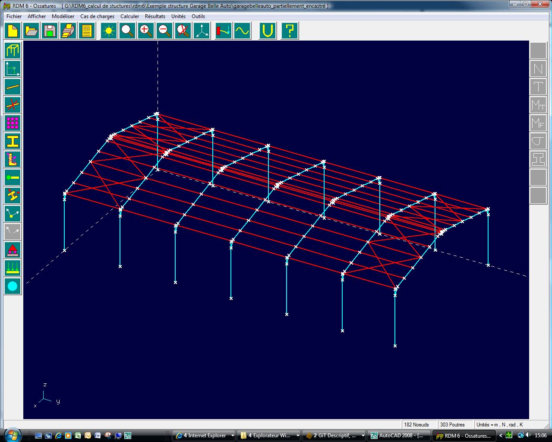Open GiT Descriptif taskbar group
This screenshot has height=442, width=552.
[x=334, y=436]
